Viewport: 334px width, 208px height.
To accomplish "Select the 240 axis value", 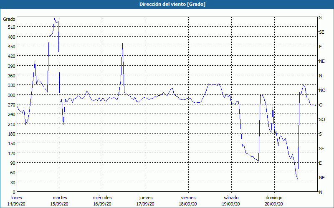I will (12, 114).
